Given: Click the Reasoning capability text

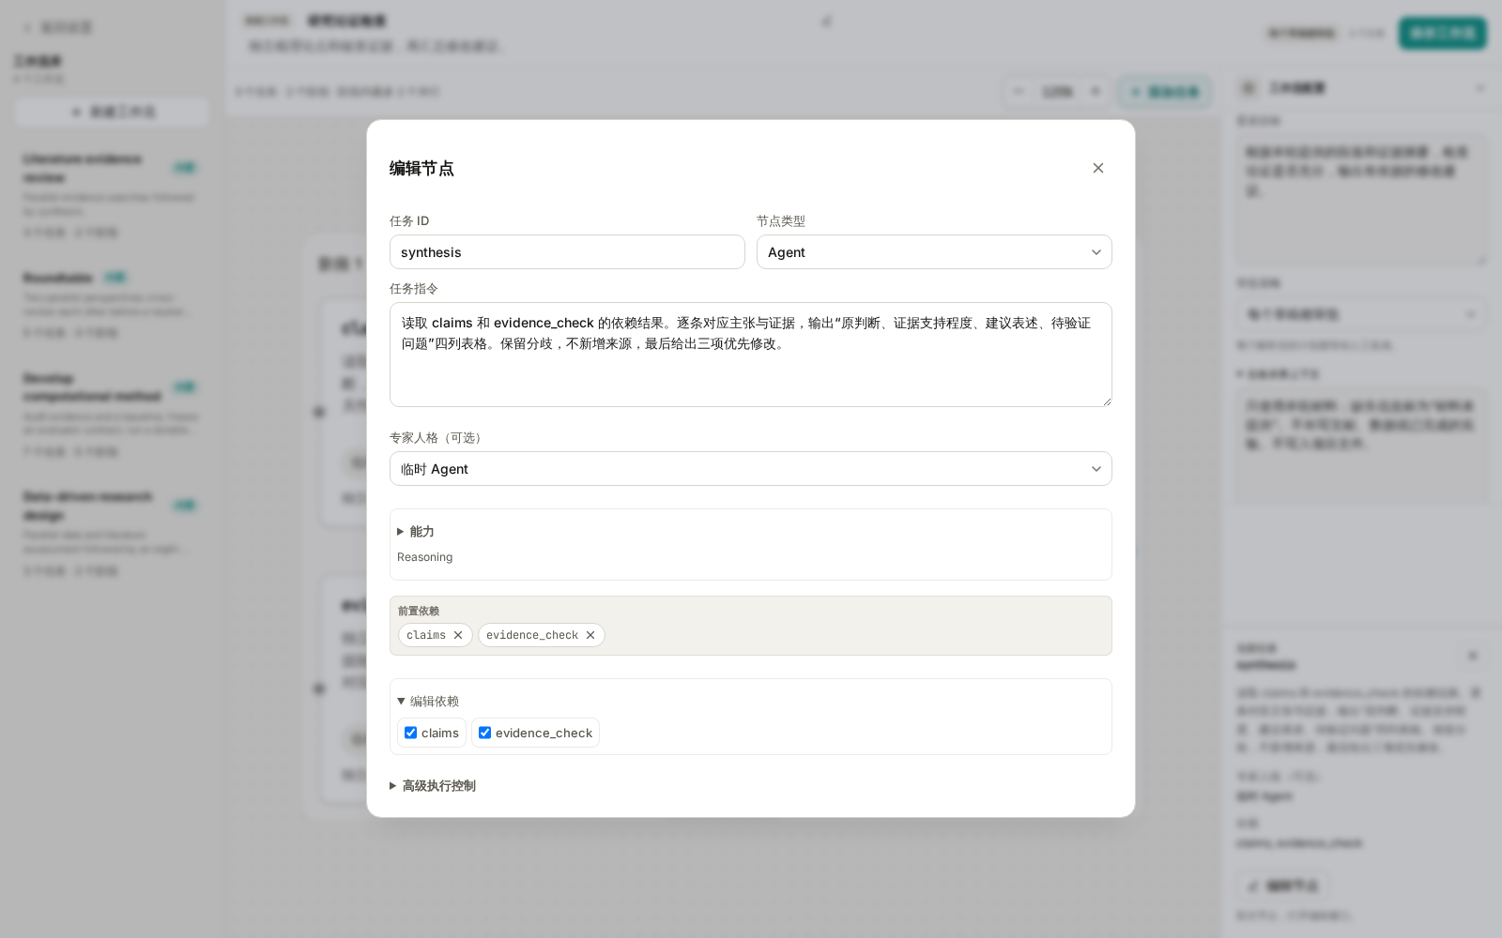Looking at the screenshot, I should click(x=424, y=557).
